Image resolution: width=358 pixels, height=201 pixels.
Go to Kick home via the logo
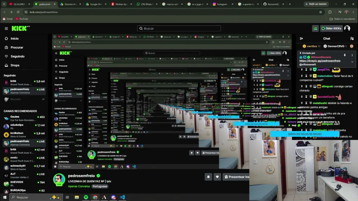click(x=21, y=28)
